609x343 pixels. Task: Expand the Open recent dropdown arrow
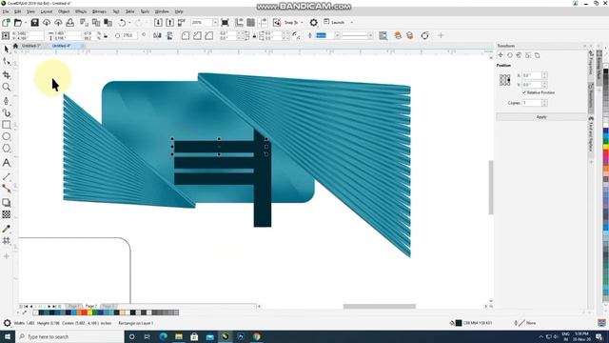26,23
